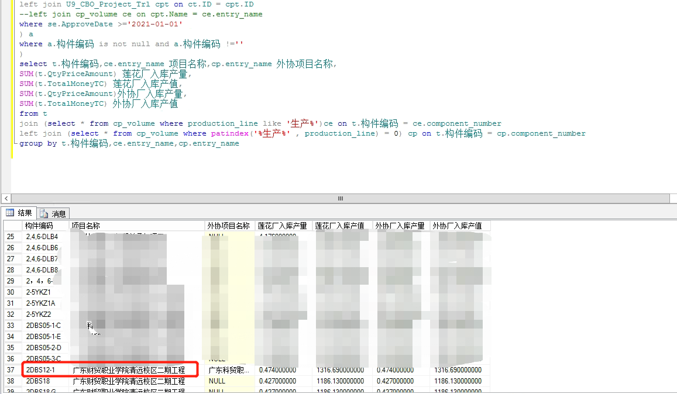Screen dimensions: 677x394
Task: Click cell 2,4,6-DLB4
Action: [42, 237]
